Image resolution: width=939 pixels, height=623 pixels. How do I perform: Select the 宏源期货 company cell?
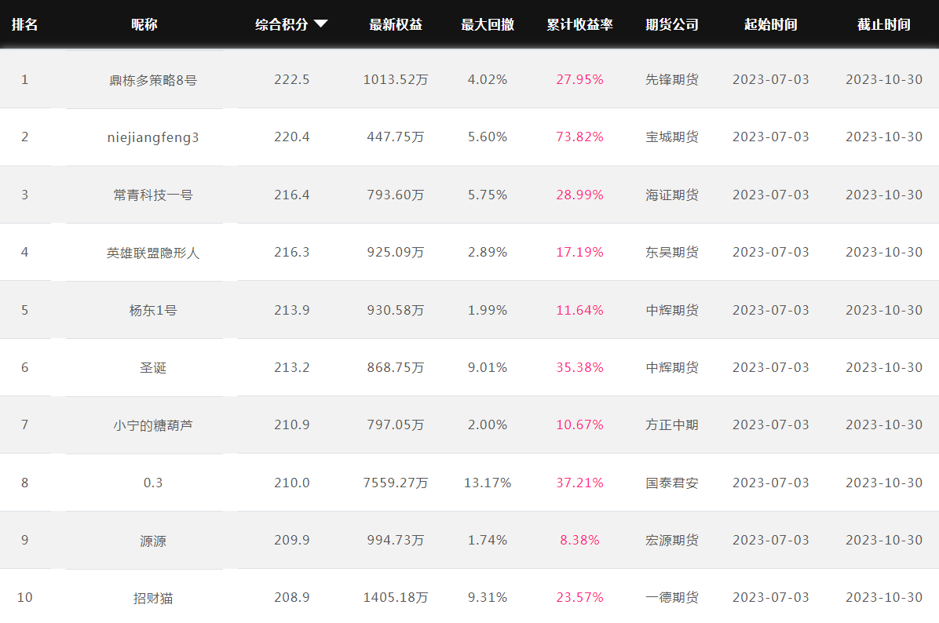click(672, 541)
